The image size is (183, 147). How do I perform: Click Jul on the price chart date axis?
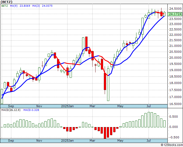click(149, 106)
